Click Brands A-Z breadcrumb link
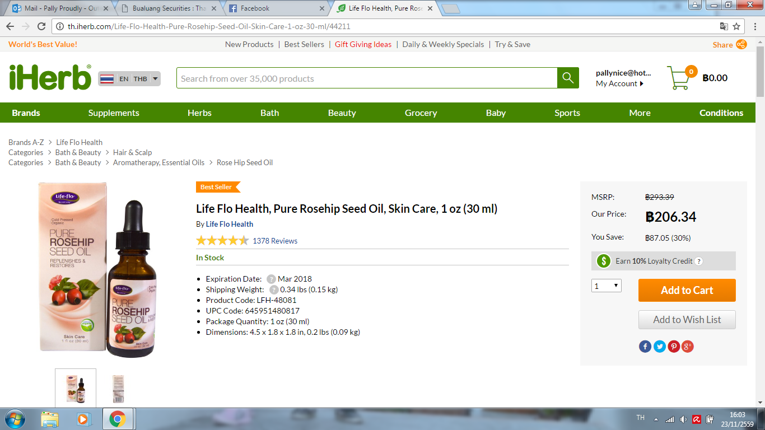Image resolution: width=765 pixels, height=430 pixels. tap(26, 142)
